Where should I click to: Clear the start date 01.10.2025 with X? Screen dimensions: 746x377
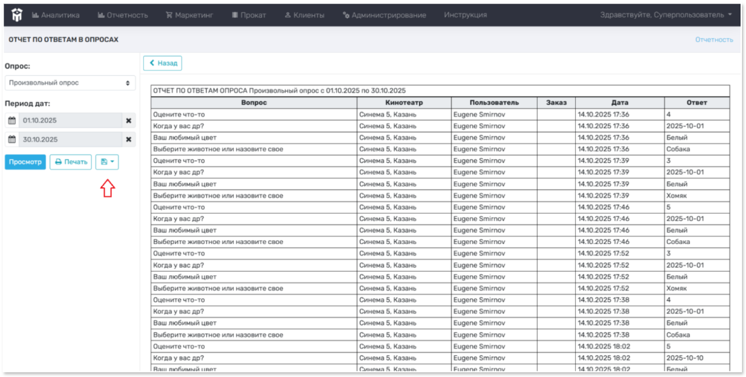click(x=128, y=121)
